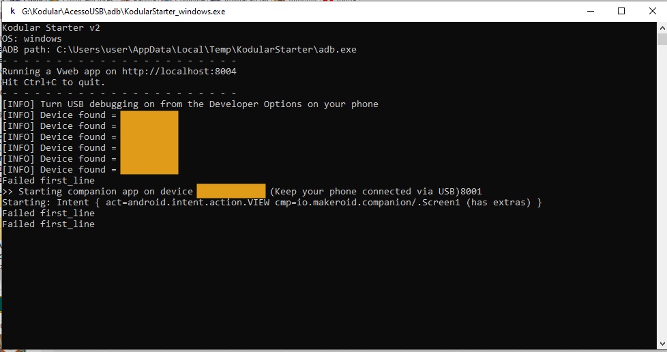Viewport: 667px width, 352px height.
Task: Click the large orange block beside Device found
Action: [x=149, y=143]
